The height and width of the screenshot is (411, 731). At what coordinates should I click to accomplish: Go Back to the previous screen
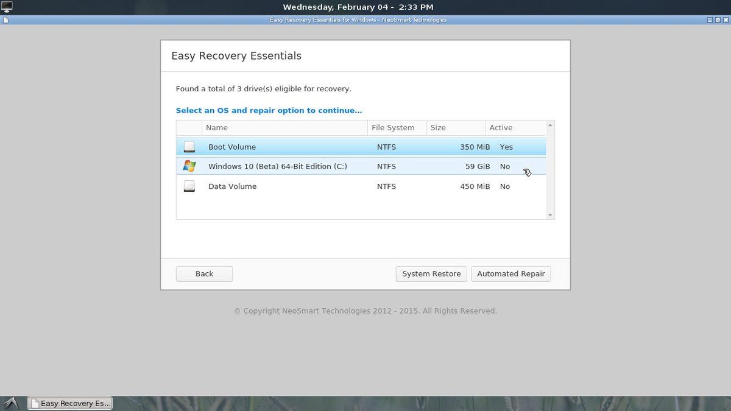point(204,274)
